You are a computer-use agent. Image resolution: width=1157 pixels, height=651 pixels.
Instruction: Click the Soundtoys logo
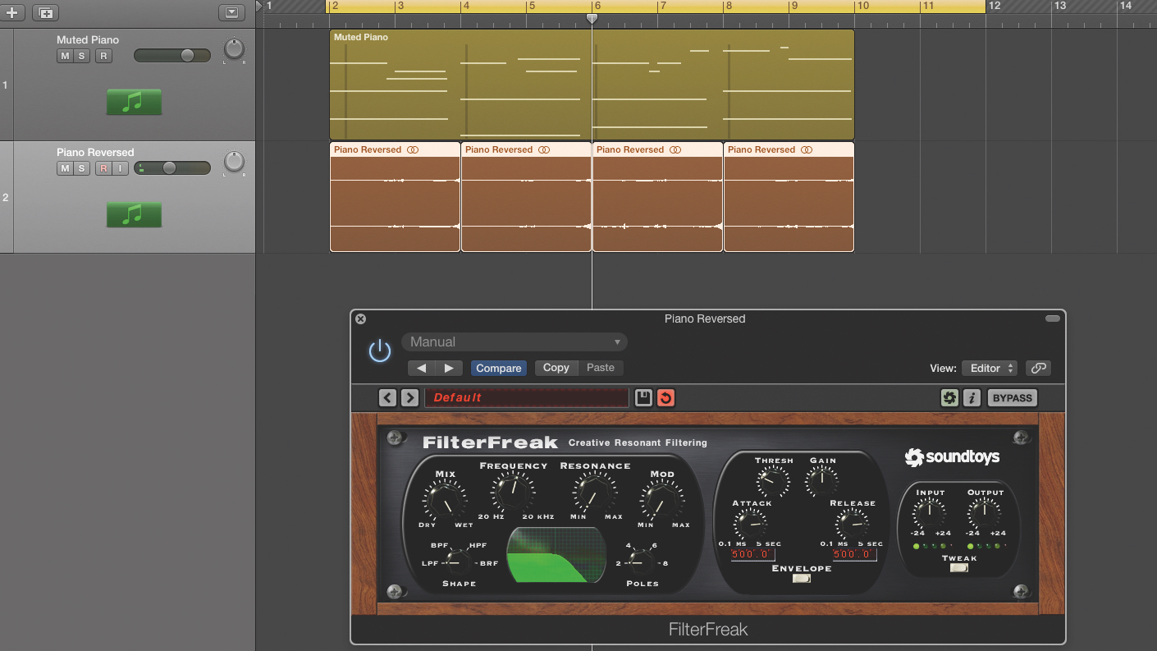pyautogui.click(x=952, y=457)
